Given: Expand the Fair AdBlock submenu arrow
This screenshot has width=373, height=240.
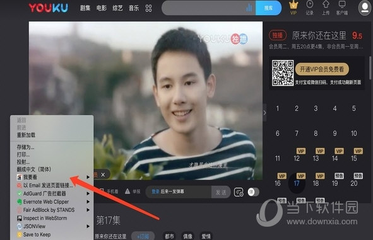Looking at the screenshot, I should (88, 210).
